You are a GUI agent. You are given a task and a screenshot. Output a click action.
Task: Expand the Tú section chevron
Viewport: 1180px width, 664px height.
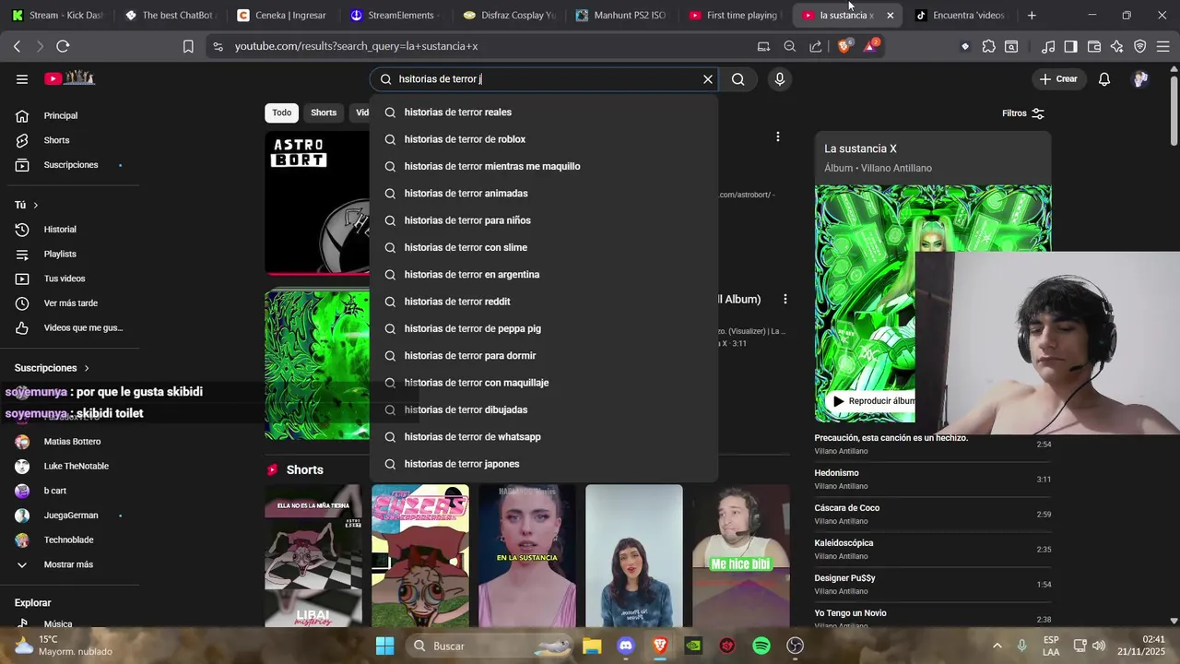click(x=36, y=205)
